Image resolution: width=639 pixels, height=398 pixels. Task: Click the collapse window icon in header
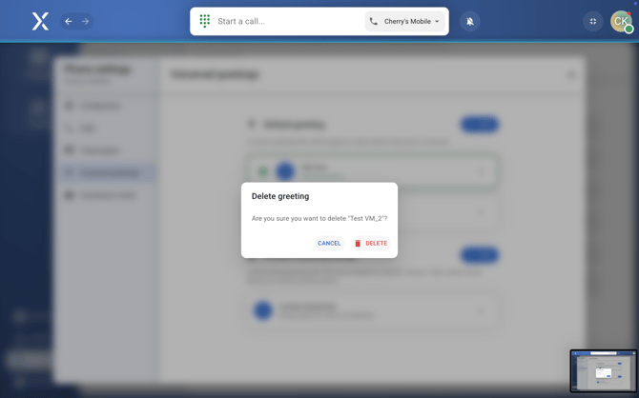point(593,21)
